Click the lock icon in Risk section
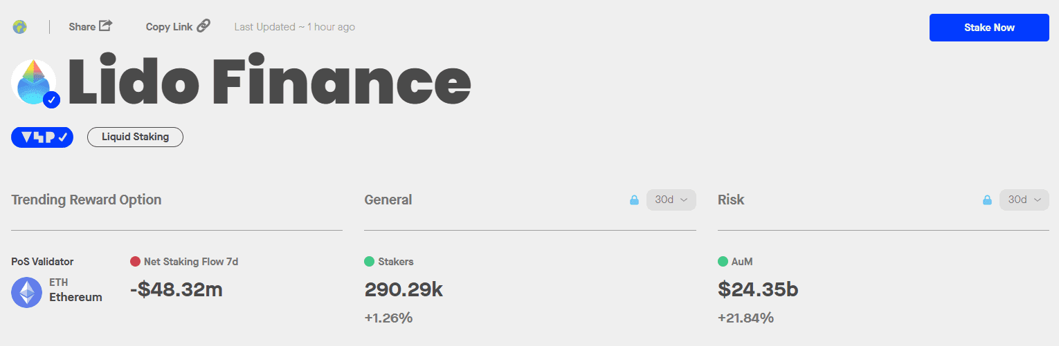 click(x=987, y=200)
